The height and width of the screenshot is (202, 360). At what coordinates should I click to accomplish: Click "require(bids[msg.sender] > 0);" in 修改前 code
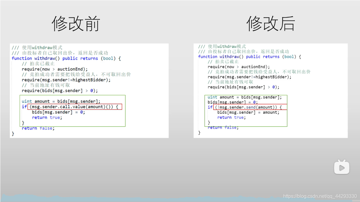click(60, 90)
